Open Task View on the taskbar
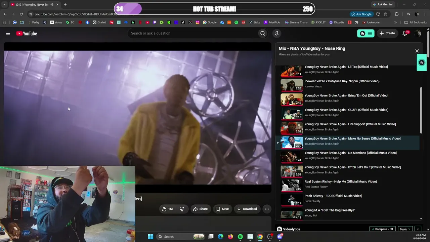This screenshot has height=242, width=430. 211,237
